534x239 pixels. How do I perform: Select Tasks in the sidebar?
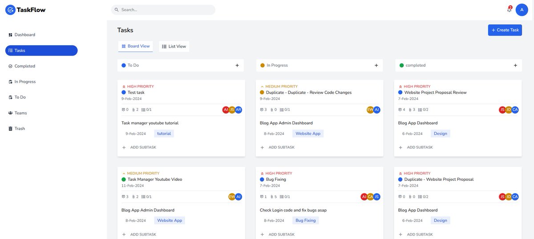coord(41,51)
